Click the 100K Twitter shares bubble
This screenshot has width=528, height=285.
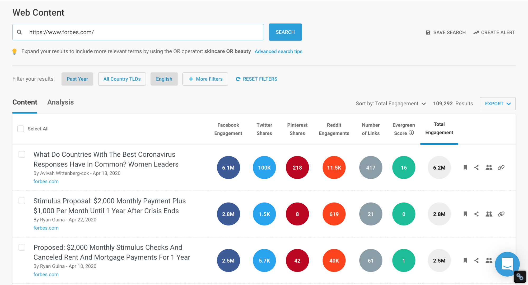(x=264, y=168)
